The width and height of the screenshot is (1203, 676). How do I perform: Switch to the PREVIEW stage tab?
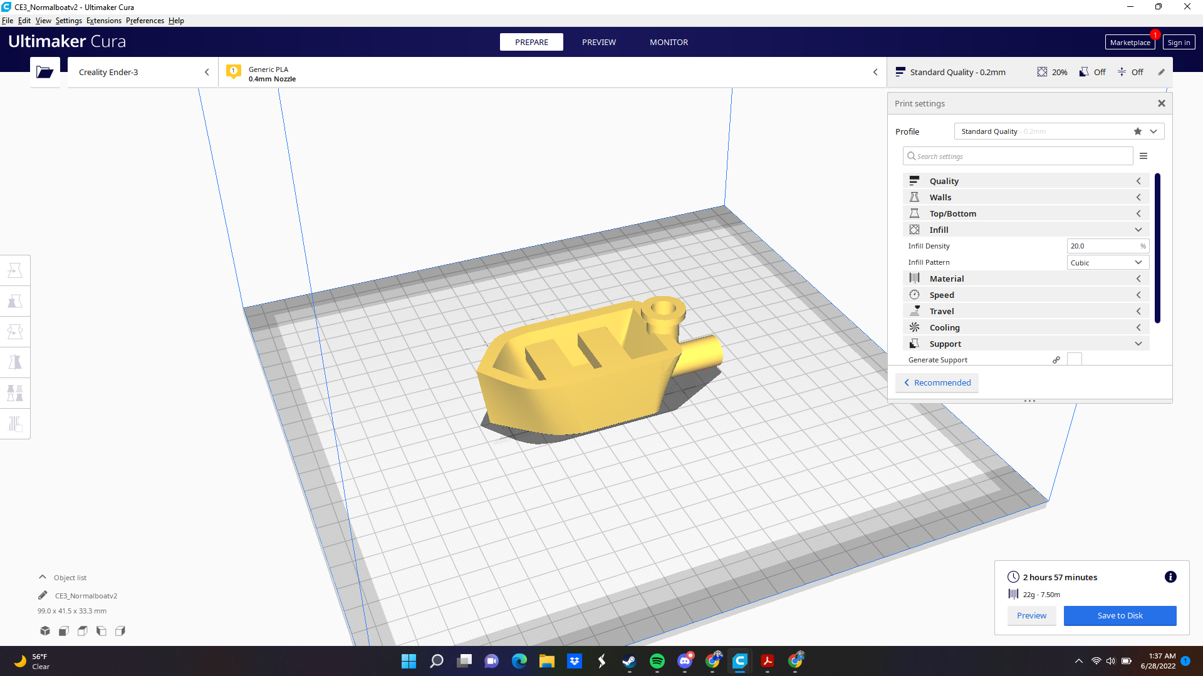pos(599,42)
